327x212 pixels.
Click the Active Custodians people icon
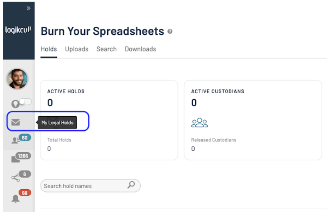click(x=200, y=123)
